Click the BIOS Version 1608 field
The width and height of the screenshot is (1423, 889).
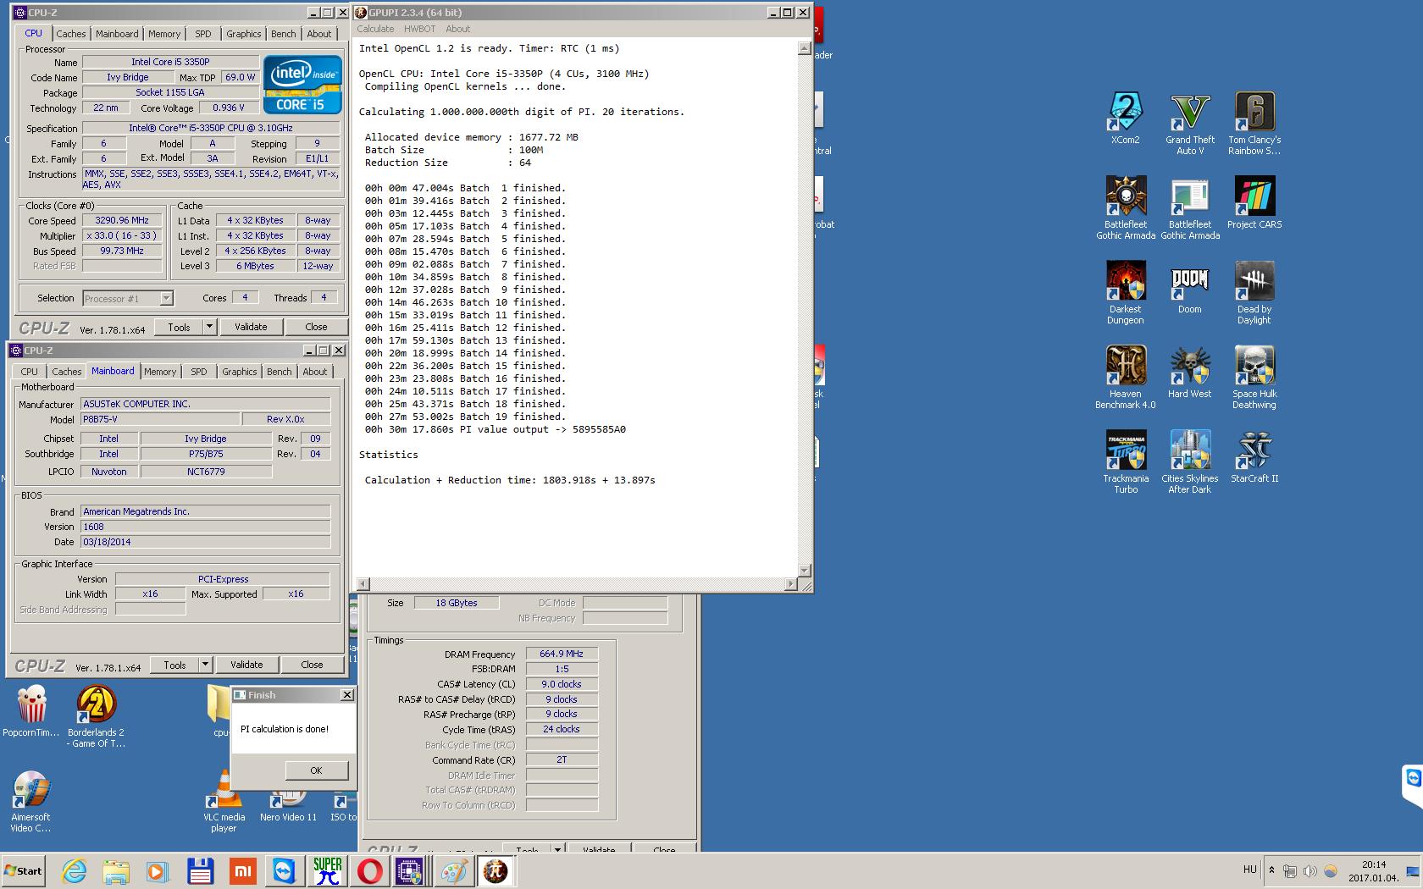[205, 527]
